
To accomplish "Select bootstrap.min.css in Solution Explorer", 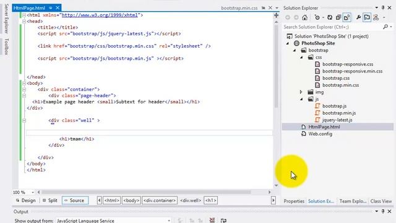I will (340, 85).
